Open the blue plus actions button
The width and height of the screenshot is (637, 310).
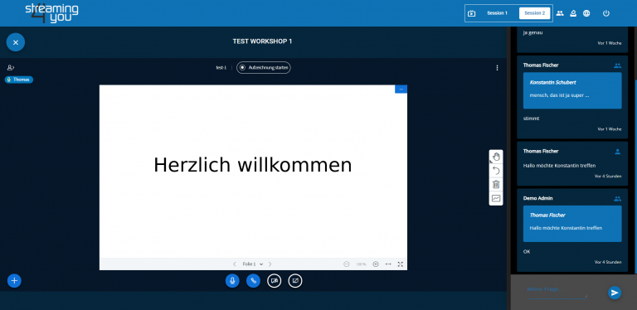[x=14, y=280]
